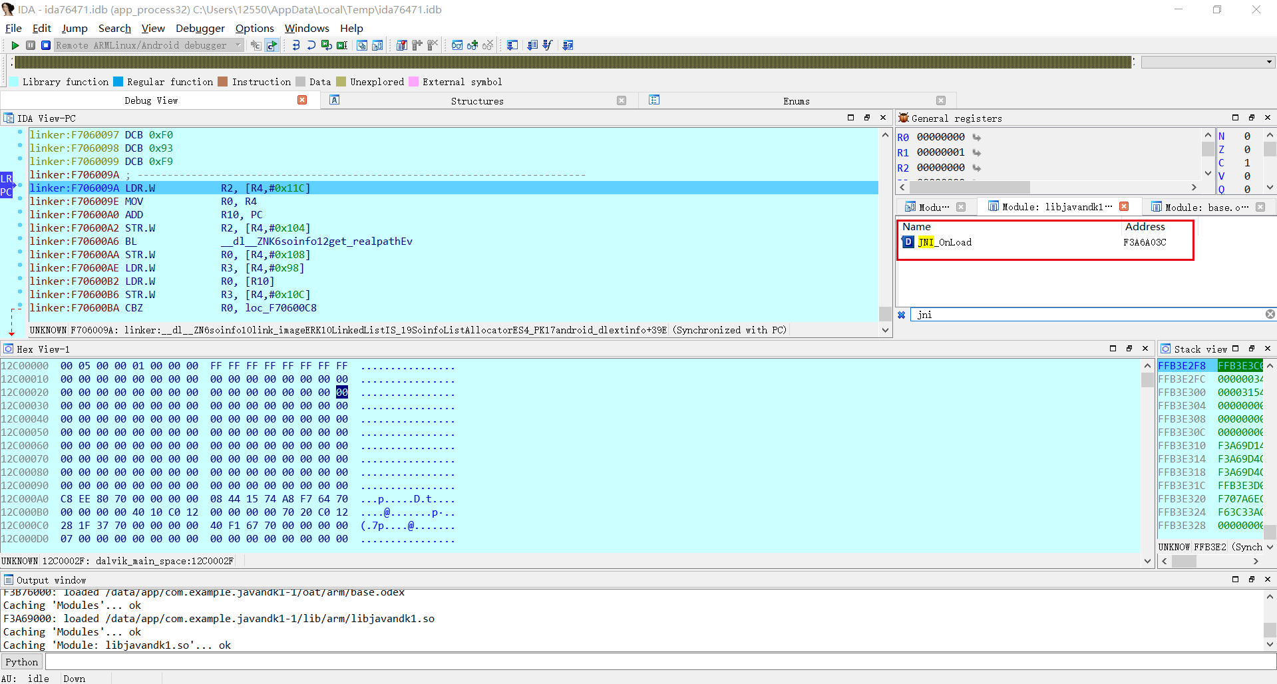This screenshot has height=684, width=1277.
Task: Click the R0 register value 00000000
Action: (940, 137)
